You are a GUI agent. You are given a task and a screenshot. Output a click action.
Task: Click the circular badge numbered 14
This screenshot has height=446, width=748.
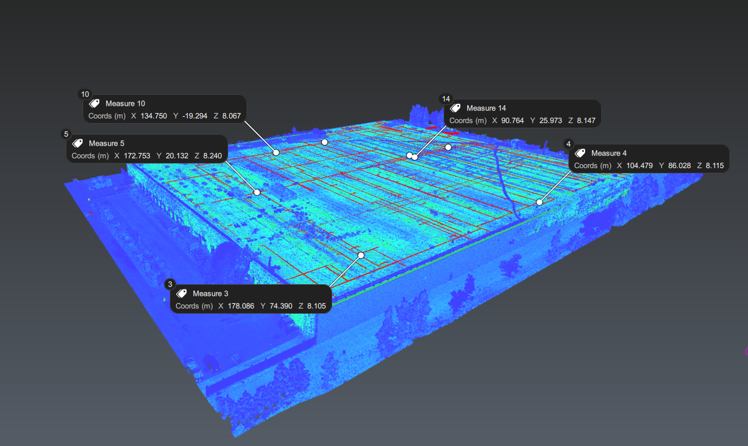(446, 98)
